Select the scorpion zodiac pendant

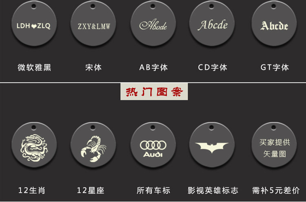click(x=93, y=145)
